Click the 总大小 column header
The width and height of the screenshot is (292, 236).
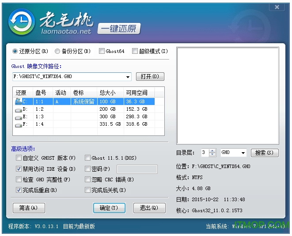(107, 93)
